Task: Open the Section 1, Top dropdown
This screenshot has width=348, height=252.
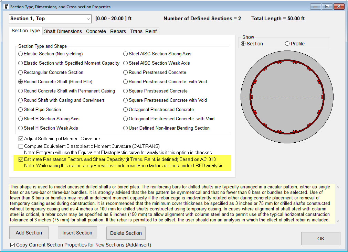Action: [50, 19]
